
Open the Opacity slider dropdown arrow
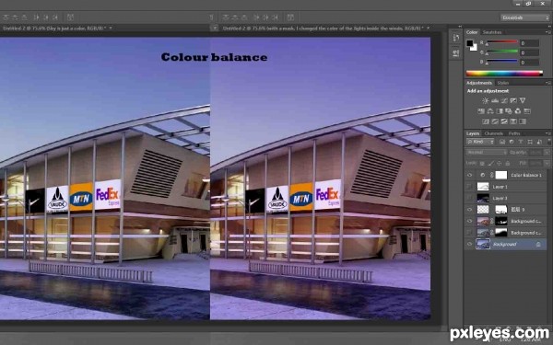[547, 153]
